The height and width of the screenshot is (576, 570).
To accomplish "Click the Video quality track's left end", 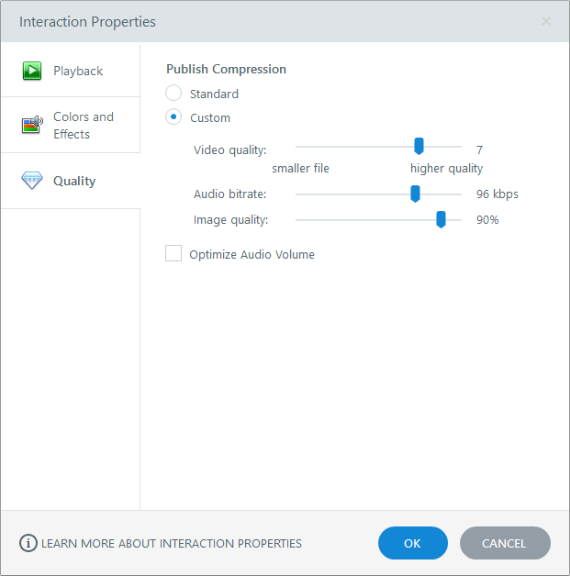I will point(298,147).
